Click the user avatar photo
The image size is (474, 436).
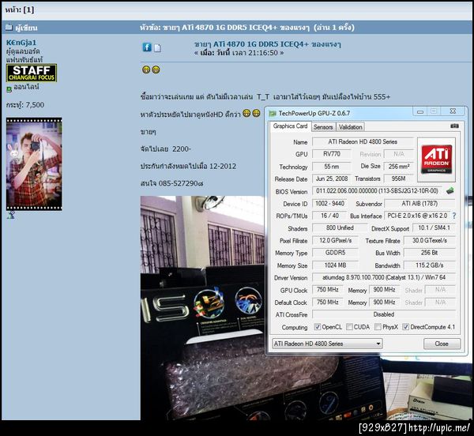pyautogui.click(x=34, y=164)
